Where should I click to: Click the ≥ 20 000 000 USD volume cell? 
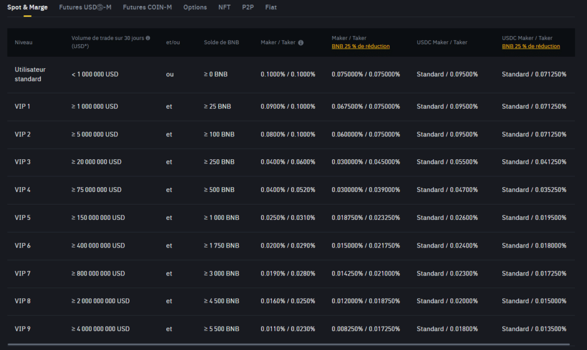click(x=96, y=162)
